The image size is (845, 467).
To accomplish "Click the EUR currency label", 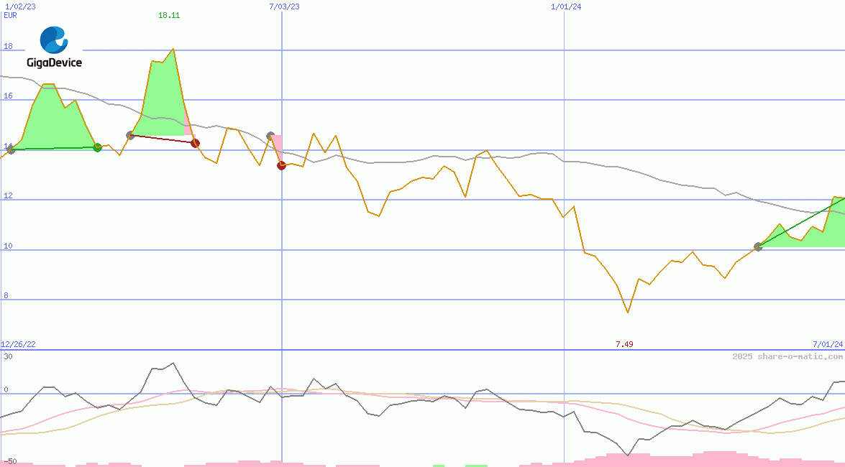I will click(x=10, y=14).
